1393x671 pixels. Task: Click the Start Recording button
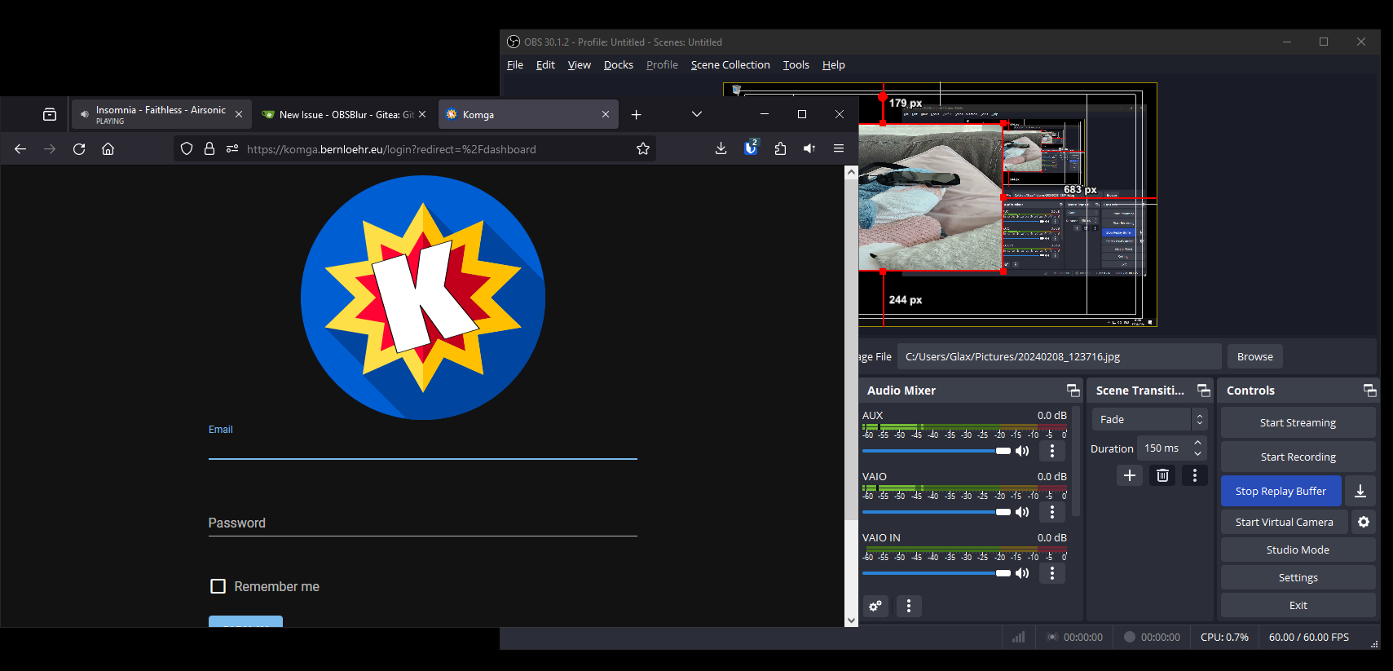(x=1298, y=457)
